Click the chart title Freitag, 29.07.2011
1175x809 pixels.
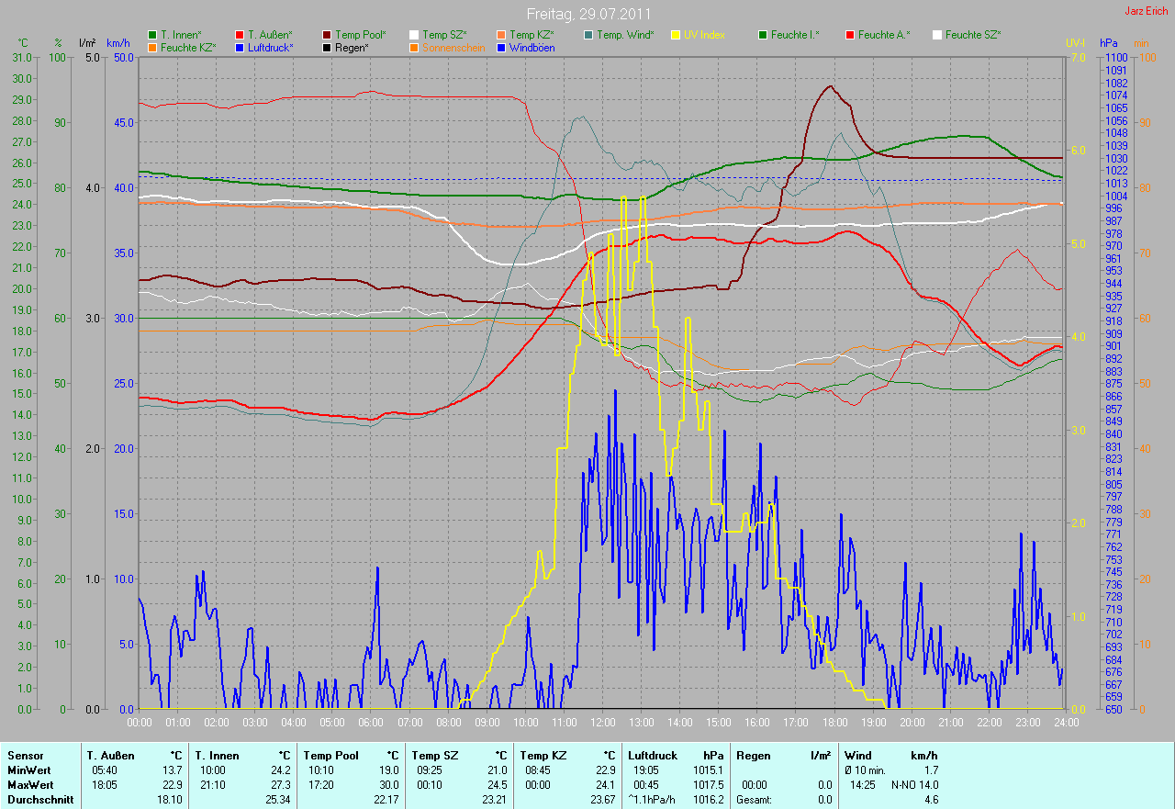tap(587, 14)
